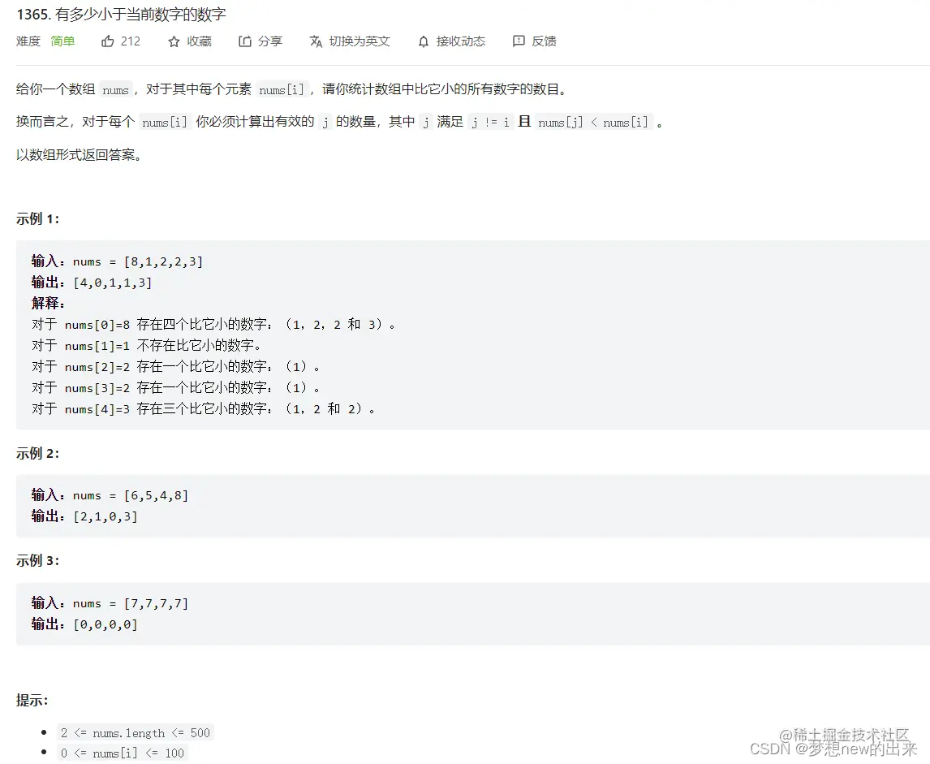
Task: Click the translate icon to 切换为英文
Action: click(x=315, y=41)
